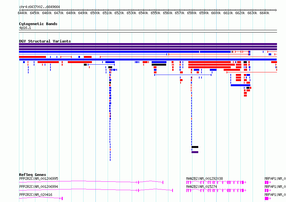
Task: Click the small black variant bar near 6490k
Action: click(85, 65)
